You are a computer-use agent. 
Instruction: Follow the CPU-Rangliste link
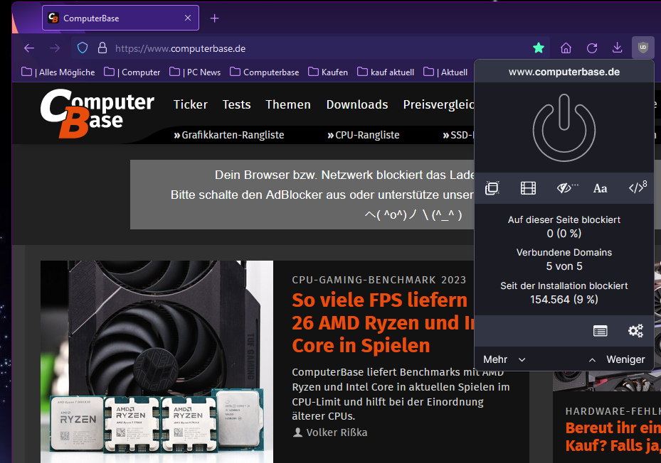pyautogui.click(x=364, y=135)
